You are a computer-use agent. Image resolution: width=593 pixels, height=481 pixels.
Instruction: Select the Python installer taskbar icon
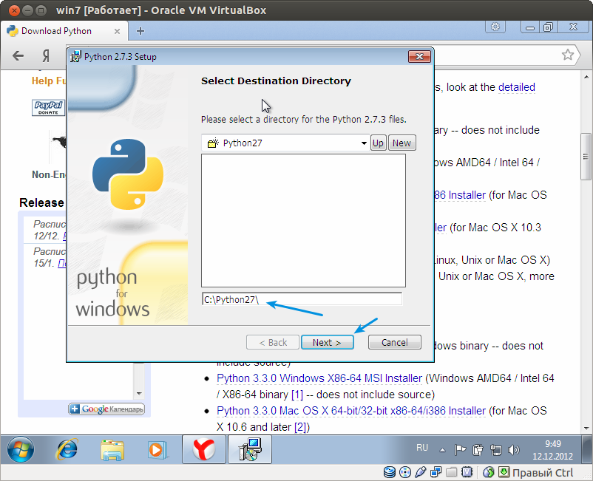click(x=250, y=449)
